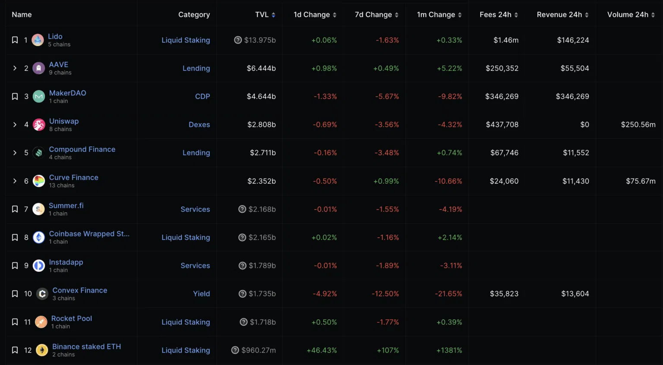Click the Lido logo icon

pyautogui.click(x=38, y=40)
